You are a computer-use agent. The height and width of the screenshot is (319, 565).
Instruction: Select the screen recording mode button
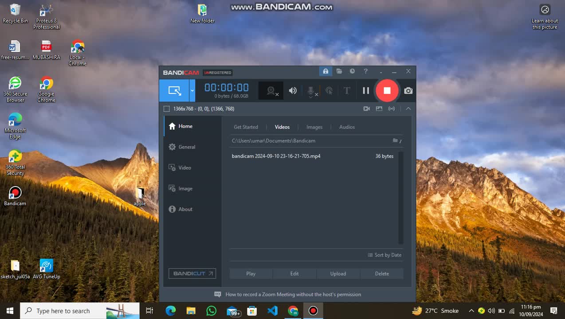point(174,90)
